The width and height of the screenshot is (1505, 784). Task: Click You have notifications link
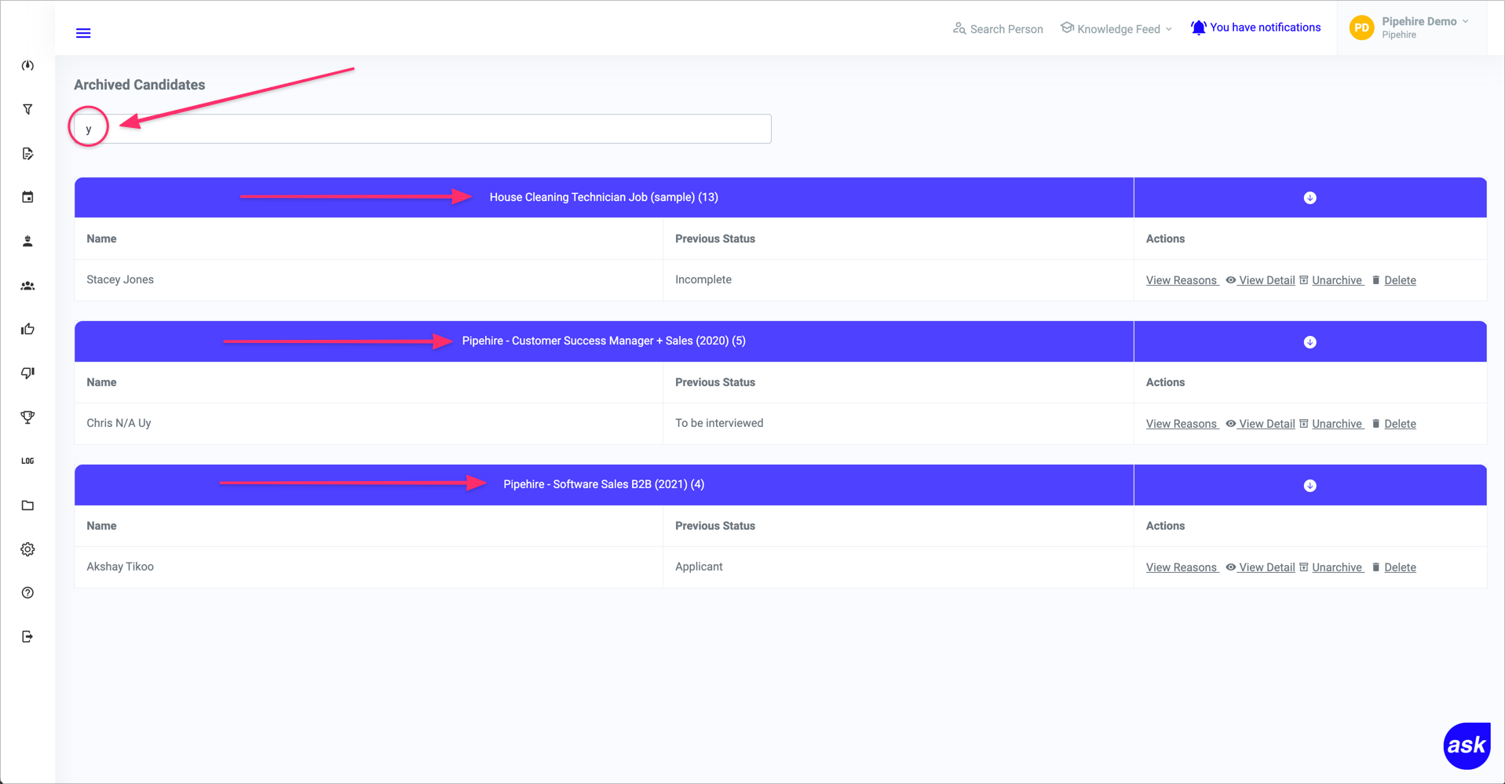click(x=1265, y=27)
